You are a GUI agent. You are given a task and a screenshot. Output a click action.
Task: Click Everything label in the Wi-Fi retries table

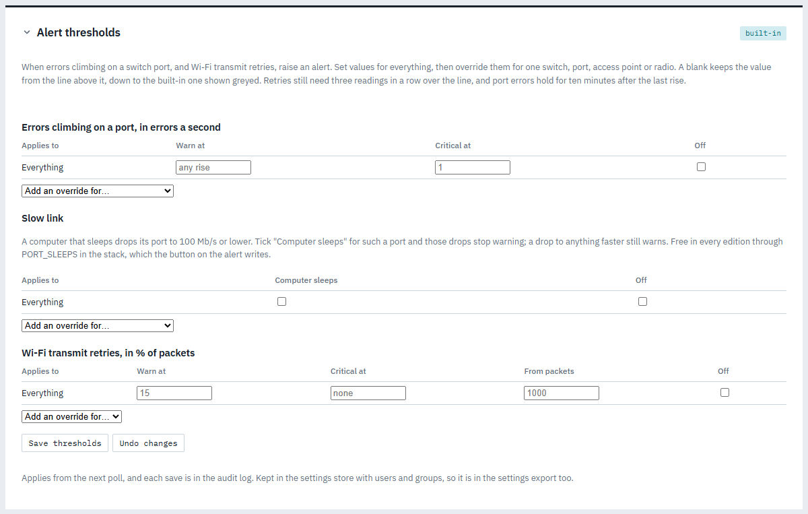click(42, 393)
